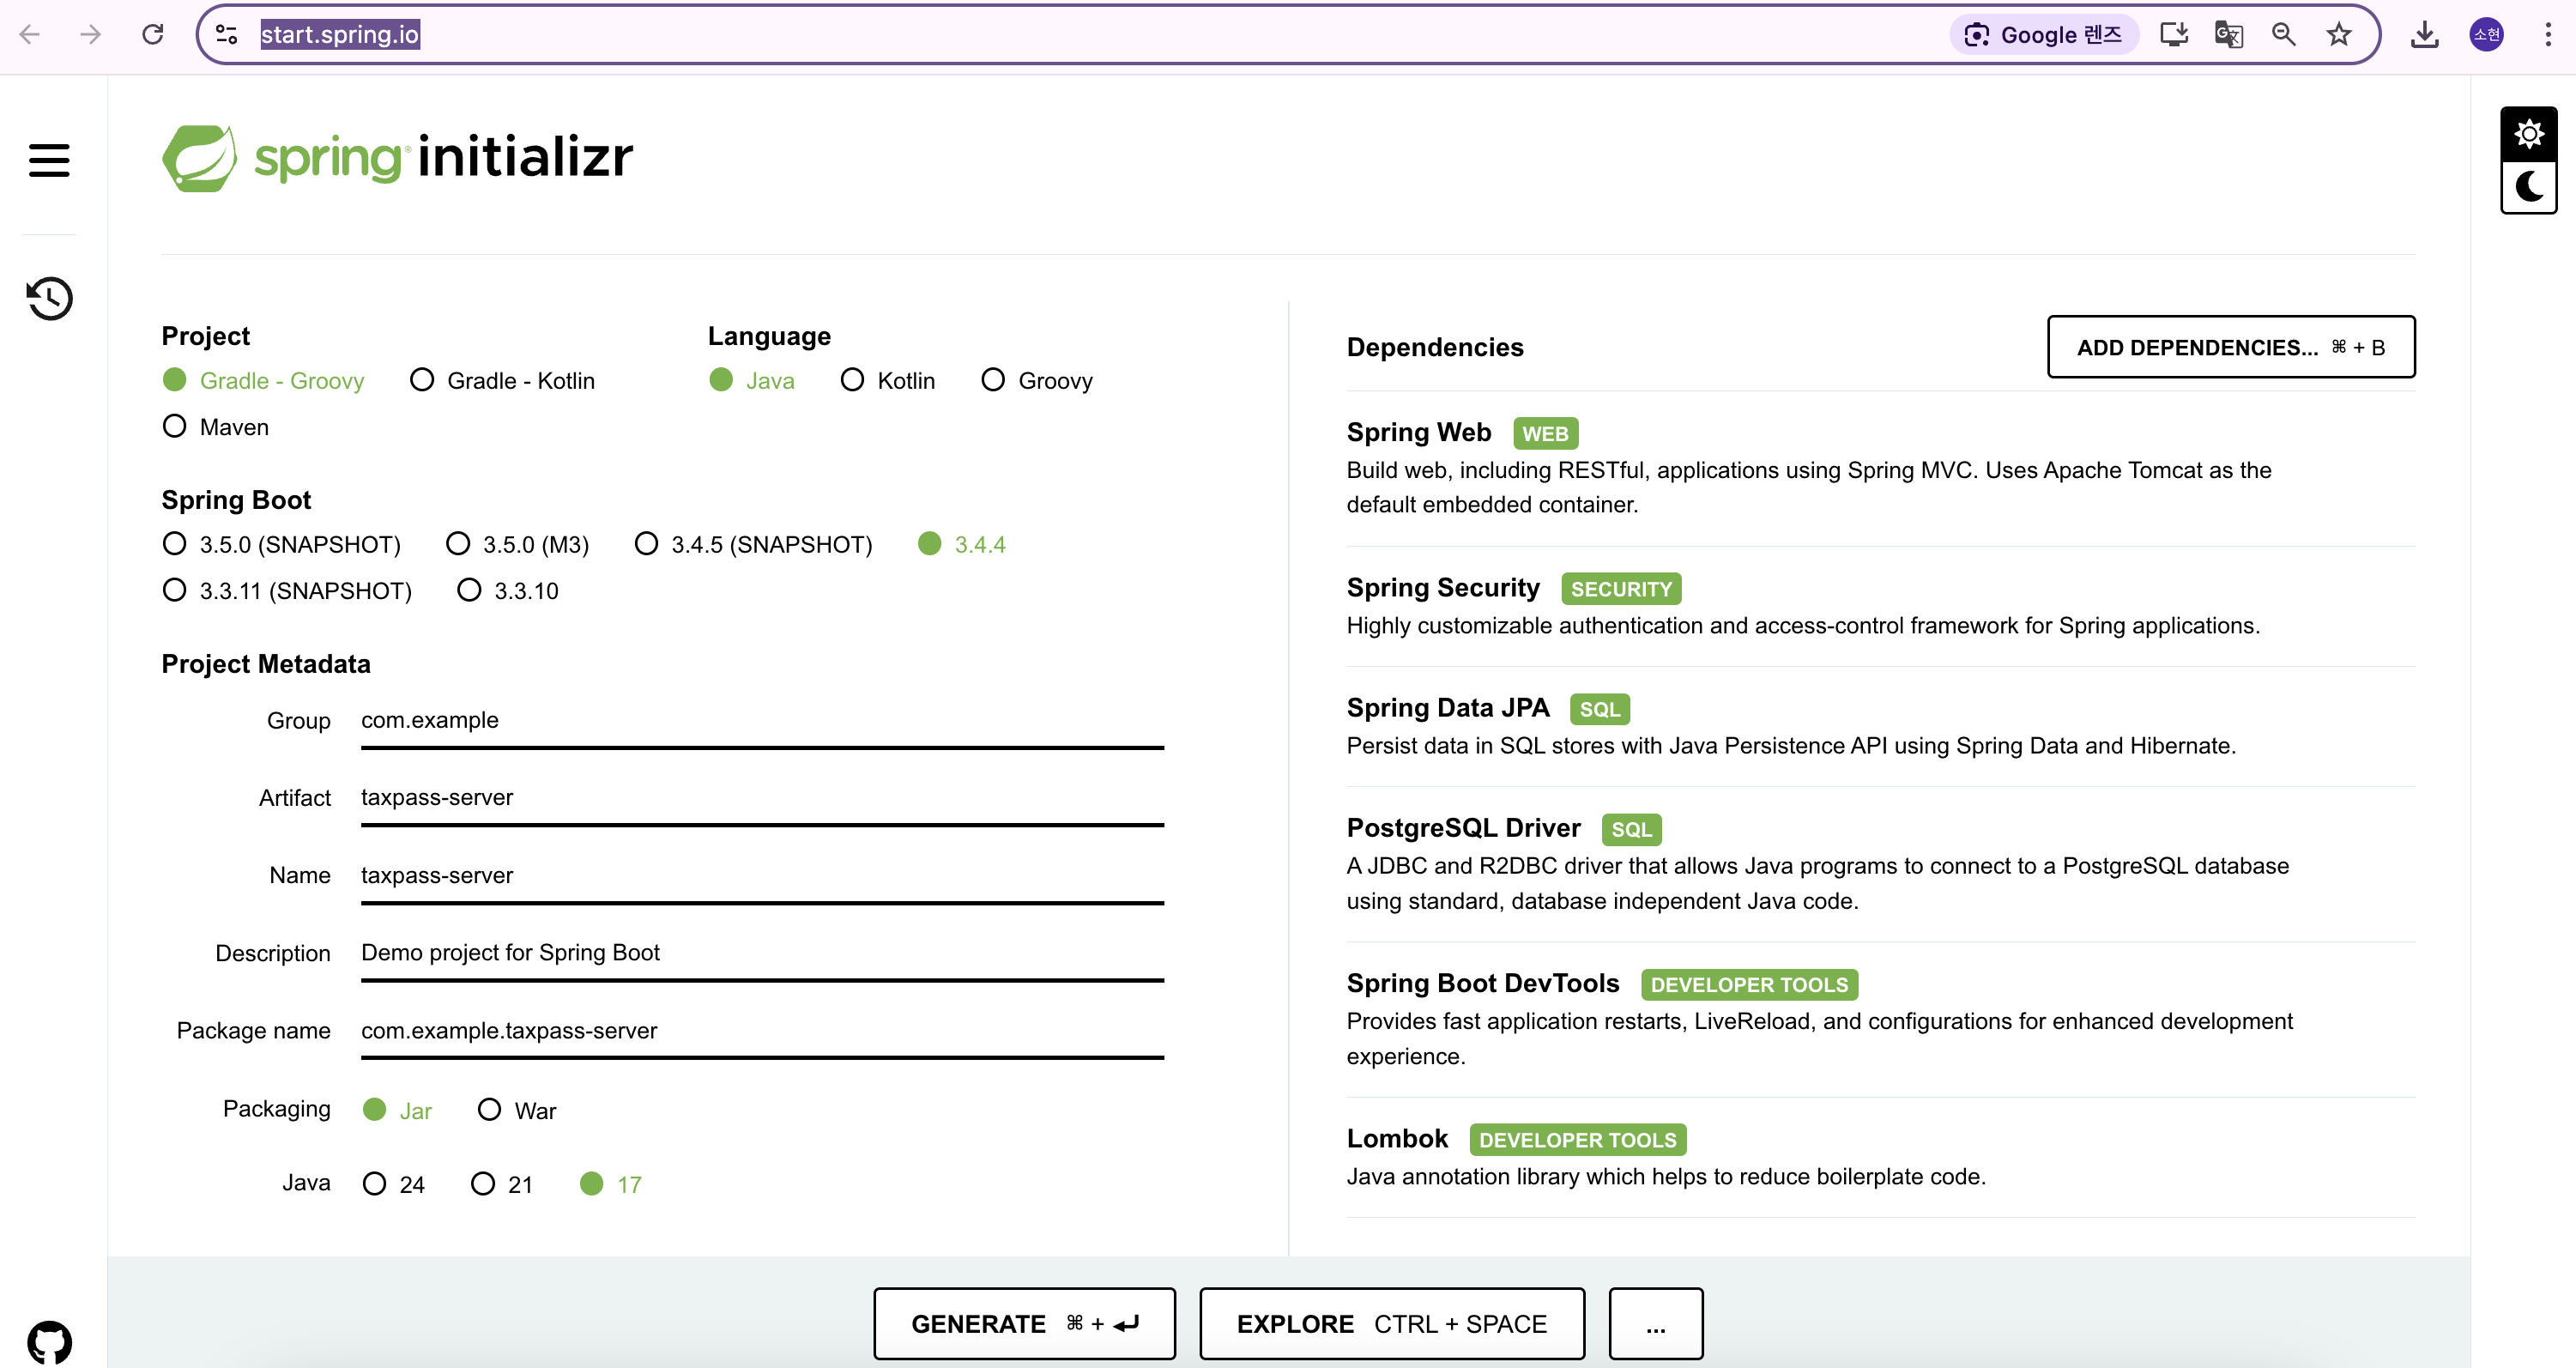Choose War packaging option
Image resolution: width=2576 pixels, height=1368 pixels.
489,1110
